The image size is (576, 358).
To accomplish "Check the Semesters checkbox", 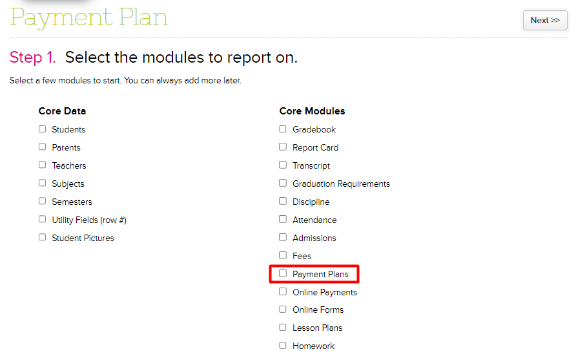I will tap(43, 202).
